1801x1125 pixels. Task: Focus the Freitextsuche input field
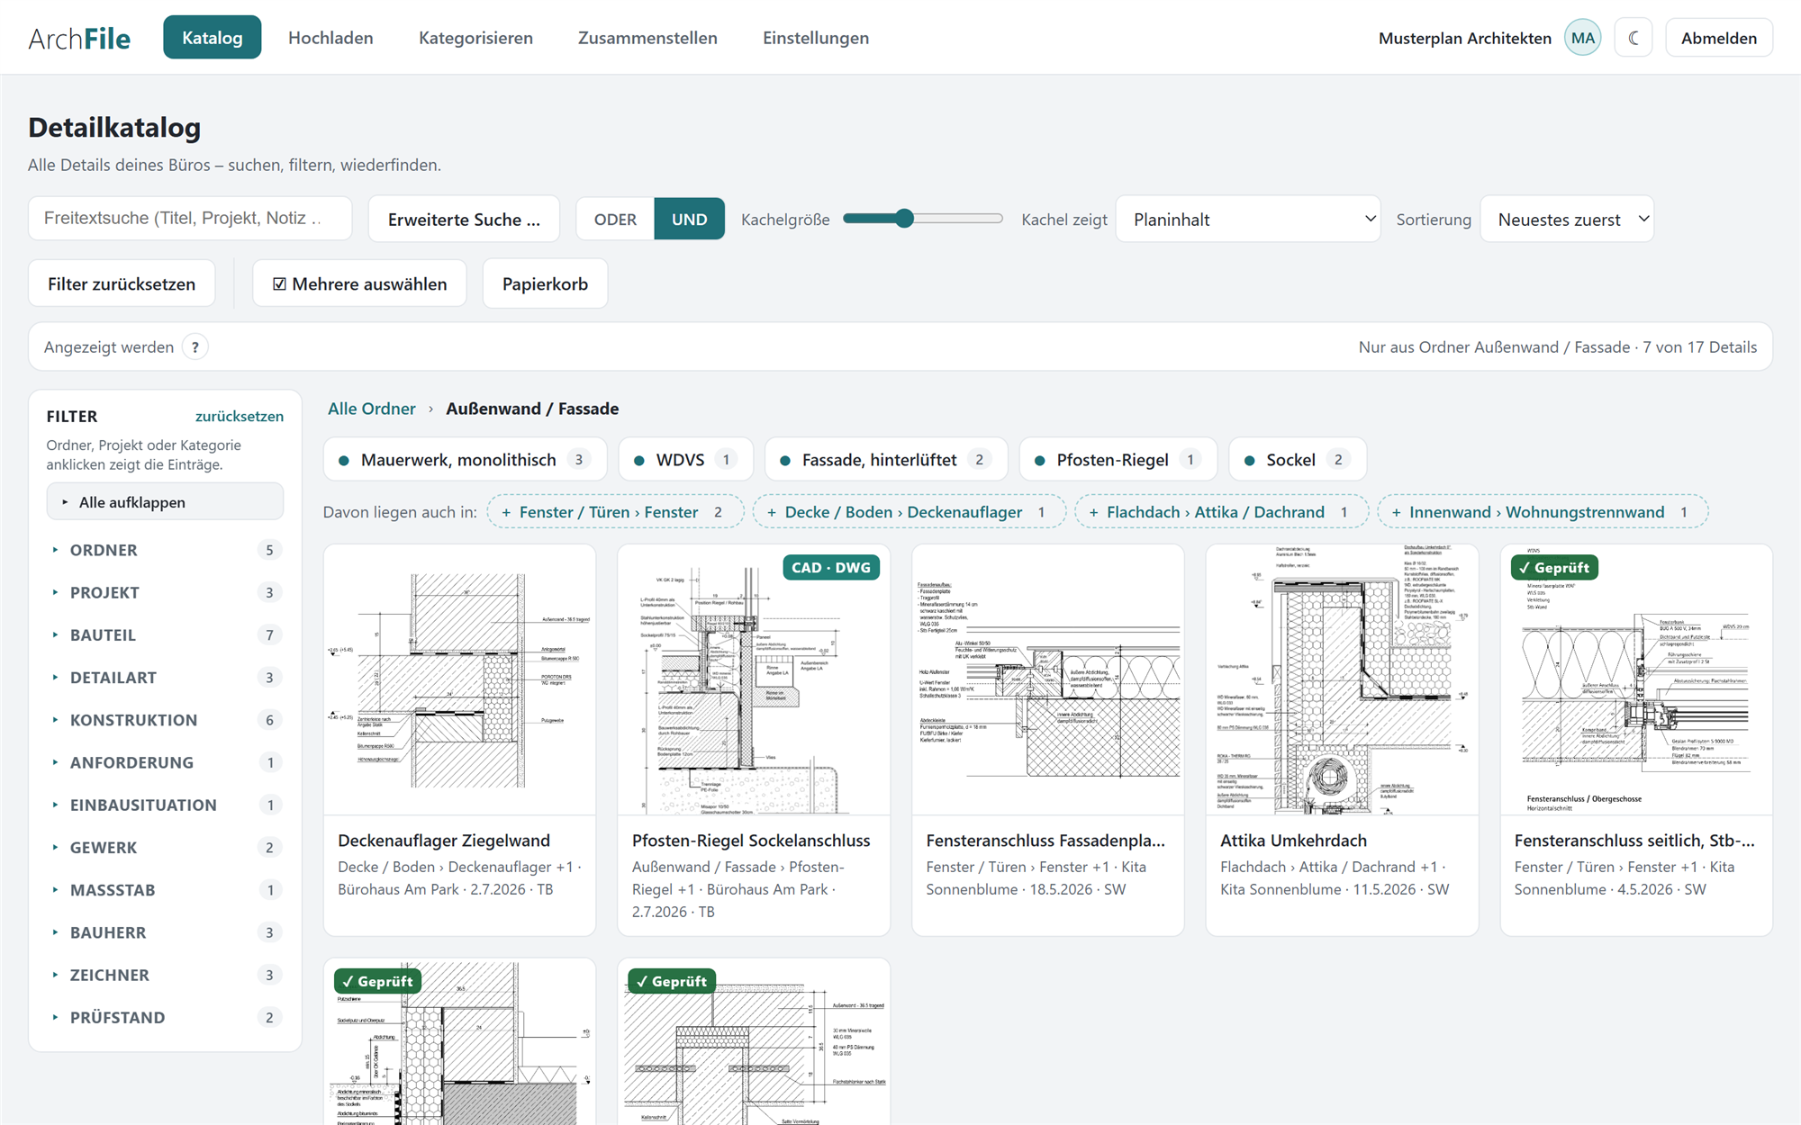(x=190, y=219)
